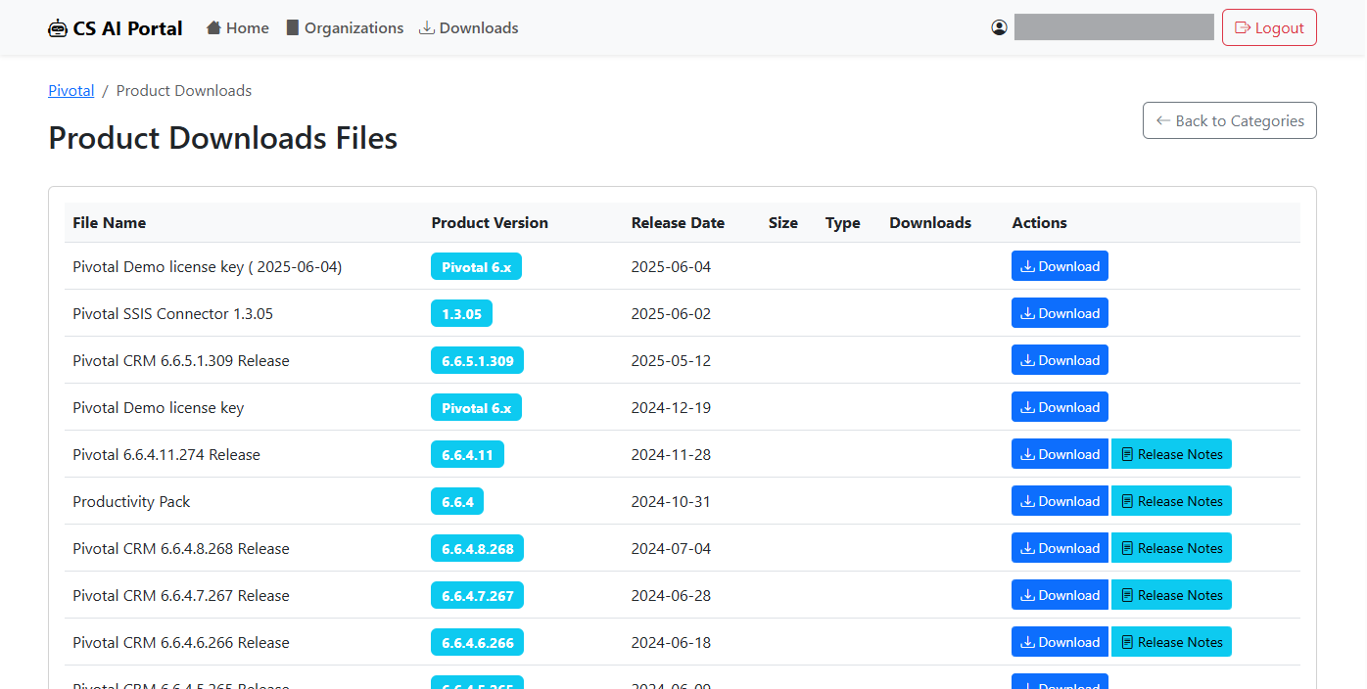Click the 6.6.4 version badge

tap(457, 501)
